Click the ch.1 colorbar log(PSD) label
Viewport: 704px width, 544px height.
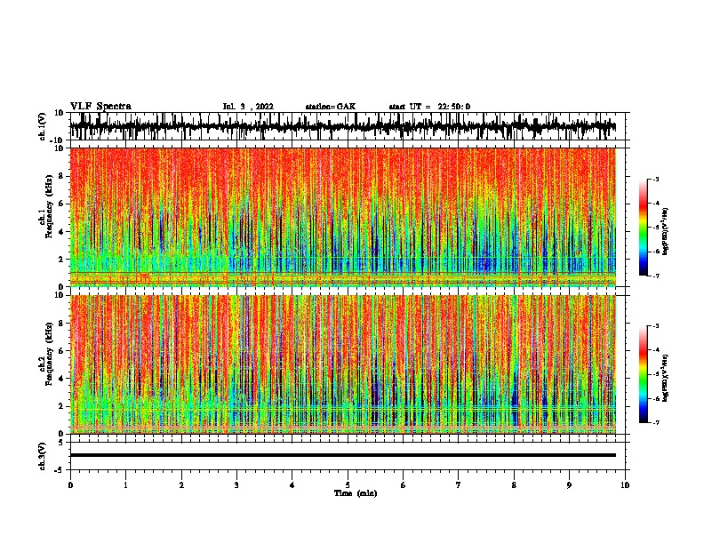coord(665,231)
